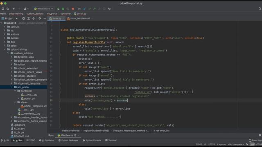
Task: Click the Git commit checkmark icon
Action: click(x=90, y=9)
